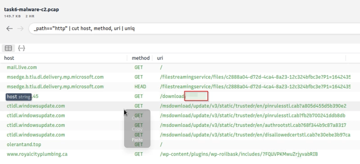The width and height of the screenshot is (360, 164).
Task: Choose Cut from the context menu
Action: click(x=135, y=118)
